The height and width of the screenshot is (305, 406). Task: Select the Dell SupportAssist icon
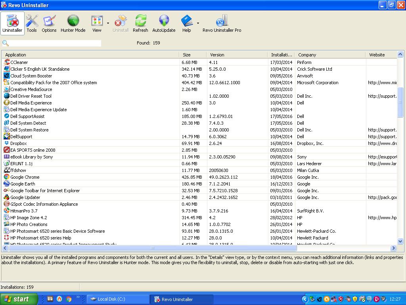click(7, 116)
